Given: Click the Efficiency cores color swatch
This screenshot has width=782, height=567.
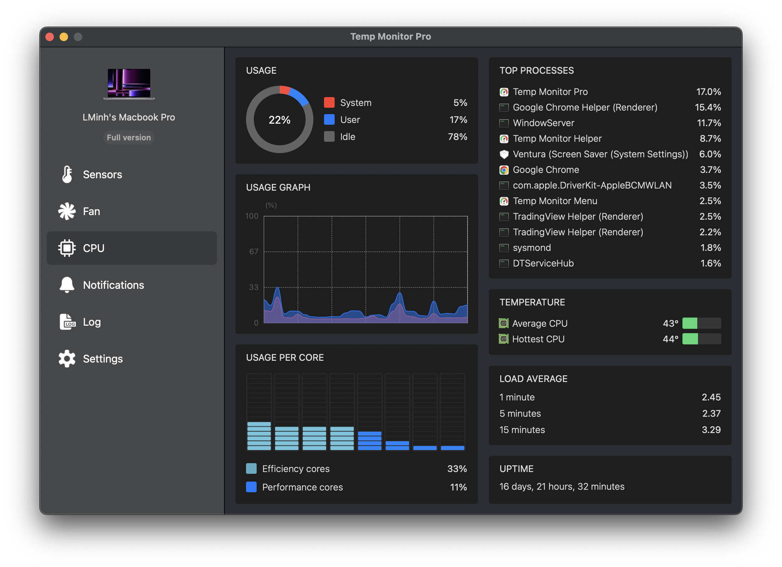Looking at the screenshot, I should [x=251, y=468].
